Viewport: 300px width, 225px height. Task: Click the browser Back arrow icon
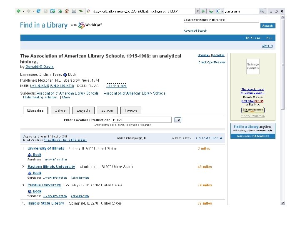(x=18, y=11)
